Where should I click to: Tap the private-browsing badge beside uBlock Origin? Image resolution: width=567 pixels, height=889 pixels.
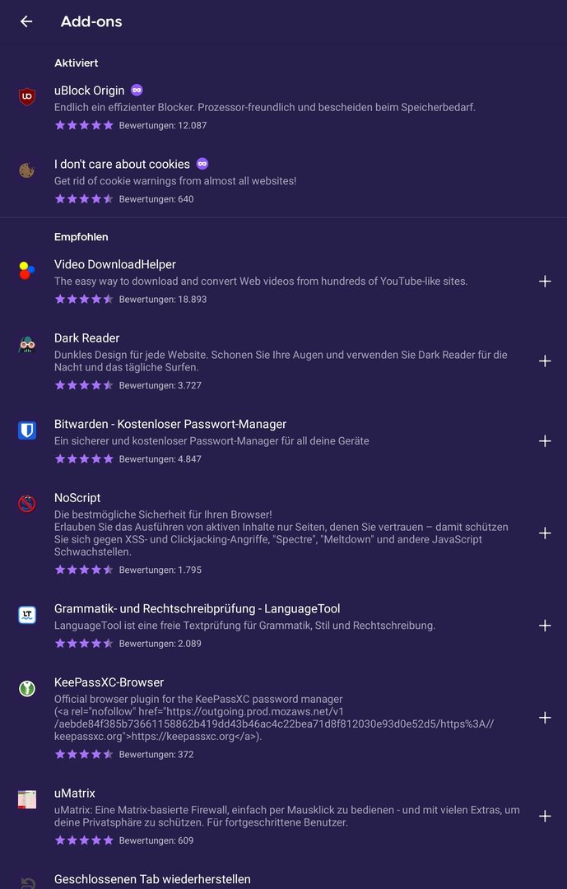[x=137, y=91]
